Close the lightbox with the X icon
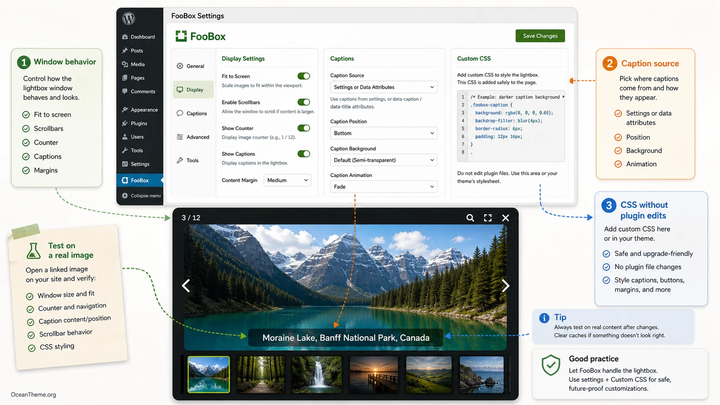This screenshot has height=405, width=720. coord(506,218)
